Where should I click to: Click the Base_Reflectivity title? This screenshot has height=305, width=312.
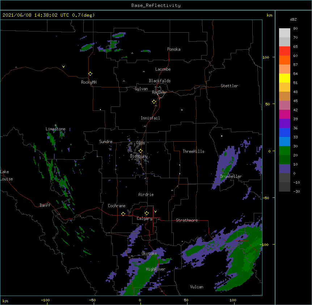[x=156, y=5]
